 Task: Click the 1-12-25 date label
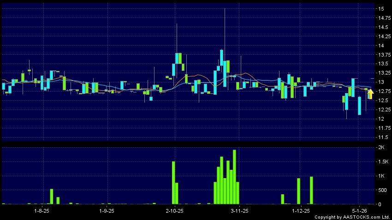click(301, 210)
